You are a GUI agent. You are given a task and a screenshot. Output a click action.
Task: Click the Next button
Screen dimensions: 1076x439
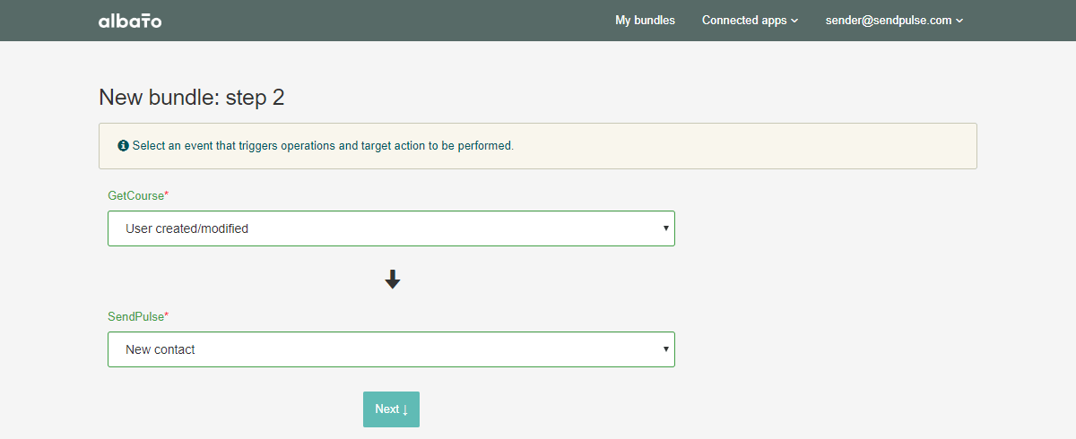click(391, 409)
